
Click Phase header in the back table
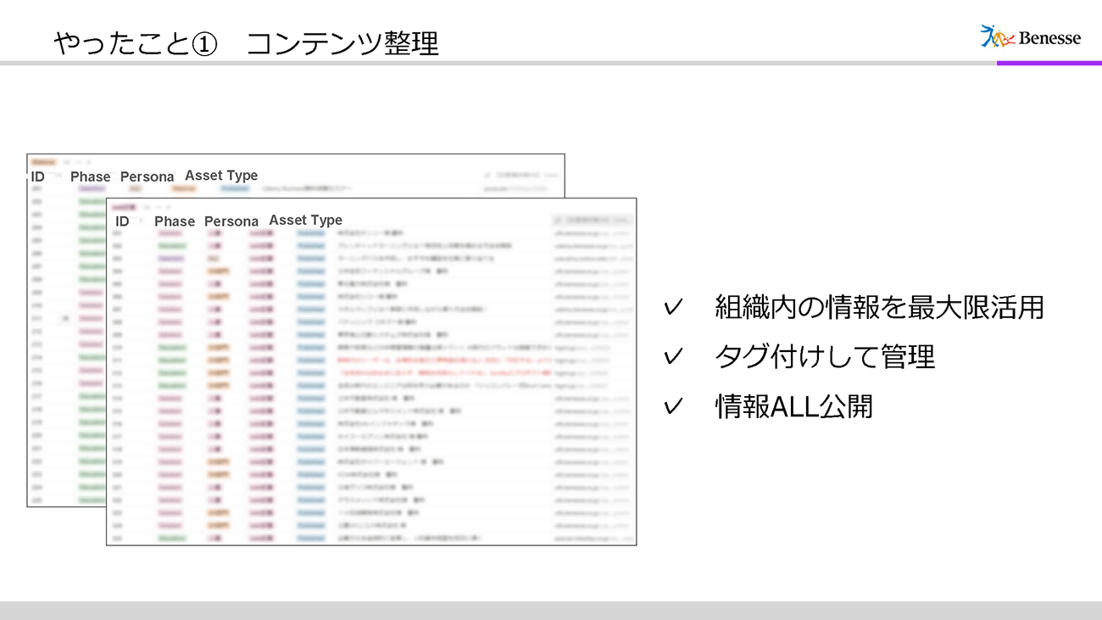click(x=90, y=177)
